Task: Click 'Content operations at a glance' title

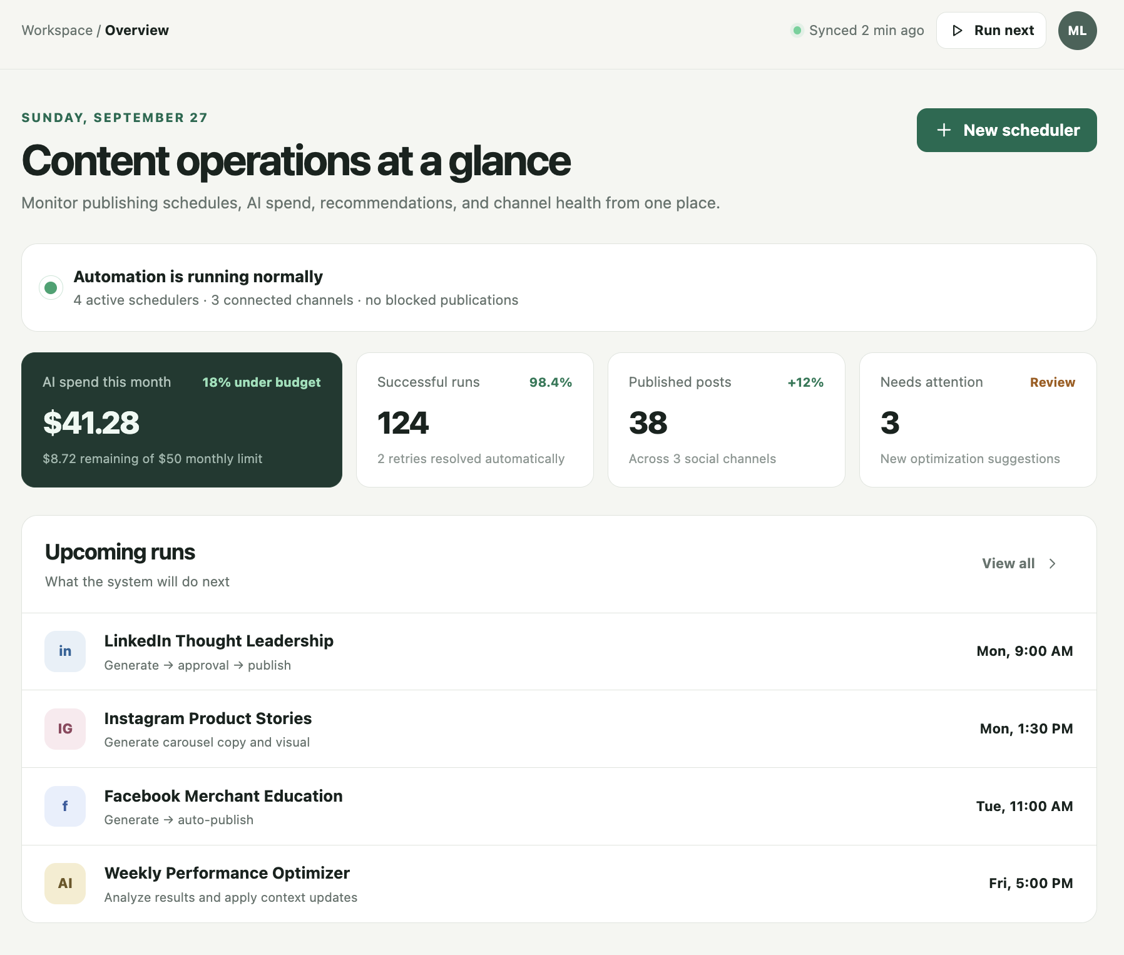Action: point(296,161)
